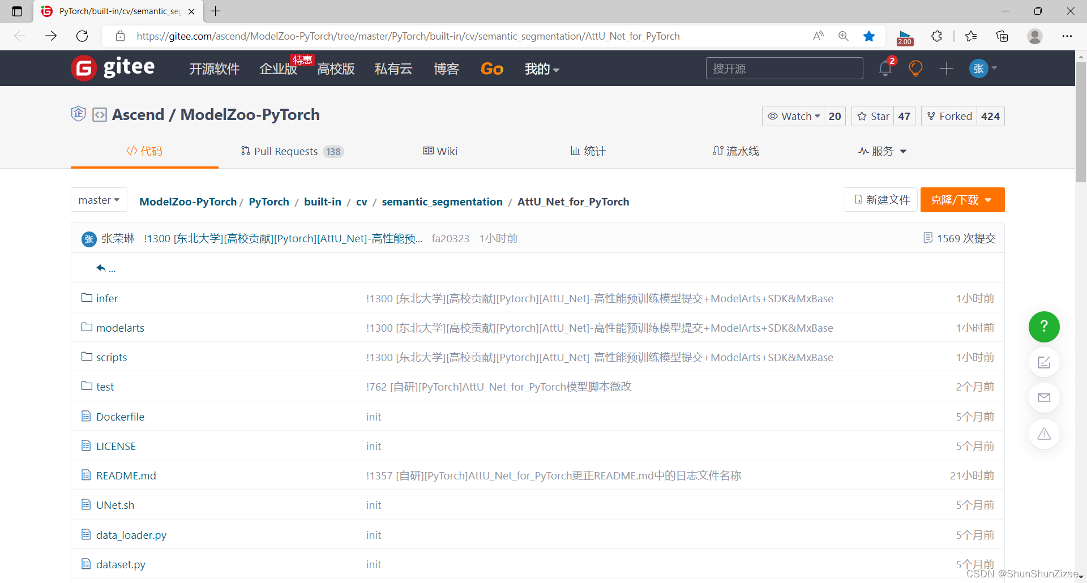The image size is (1087, 583).
Task: Click the Go link in navbar
Action: [x=491, y=69]
